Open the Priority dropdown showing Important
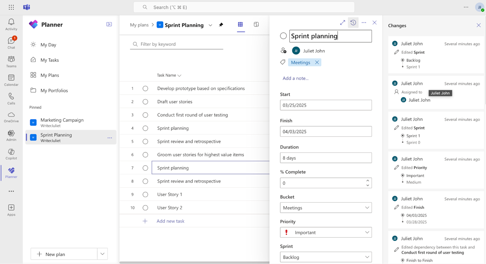Image resolution: width=486 pixels, height=264 pixels. 326,233
